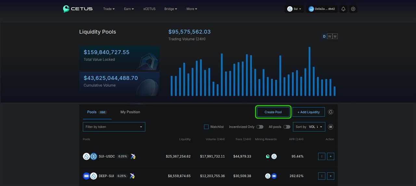Open more options for SUI-USDC pool
Screen dimensions: 416x186
click(322, 156)
